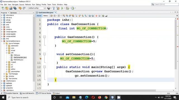Switch to the Source editor view

pyautogui.click(x=39, y=16)
